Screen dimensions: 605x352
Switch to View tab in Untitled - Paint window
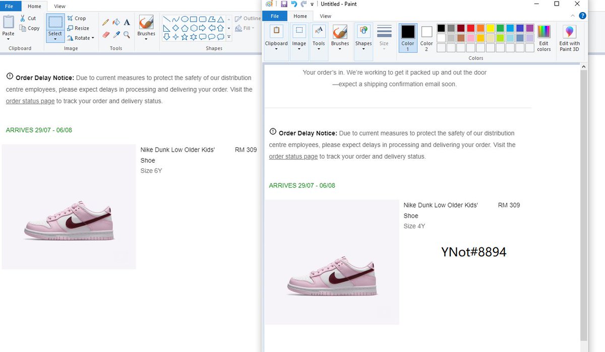click(326, 16)
